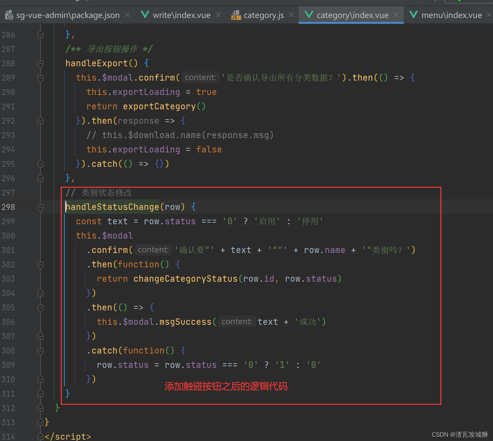
Task: Click exportCategory function call on line 291
Action: pyautogui.click(x=159, y=106)
